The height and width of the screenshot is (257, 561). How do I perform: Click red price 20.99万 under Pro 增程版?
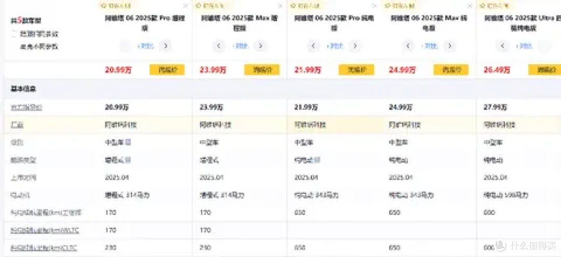click(x=118, y=70)
